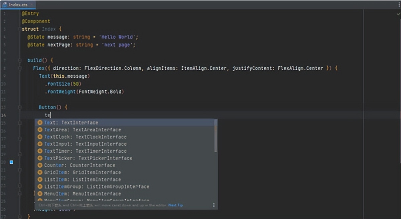Click the icon beside GridItem: GridItemInterface
Screen dimensions: 401x219
[x=40, y=172]
